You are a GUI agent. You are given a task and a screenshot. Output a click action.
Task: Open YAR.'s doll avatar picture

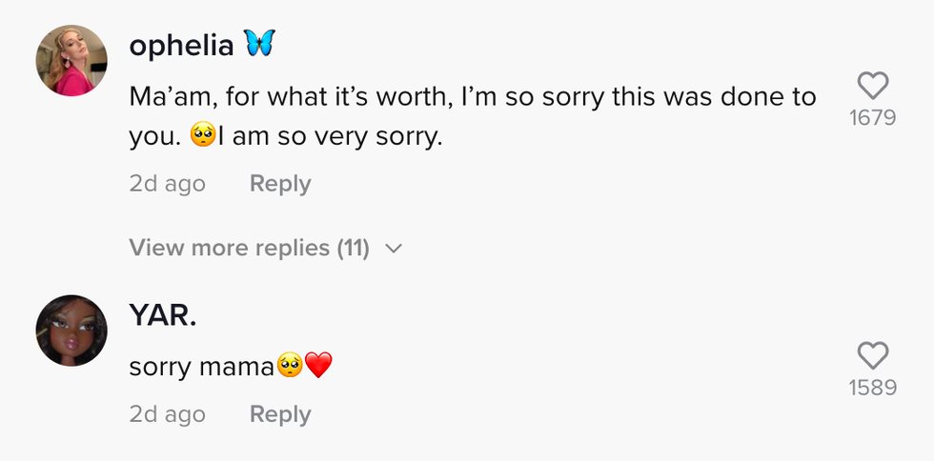click(x=71, y=331)
